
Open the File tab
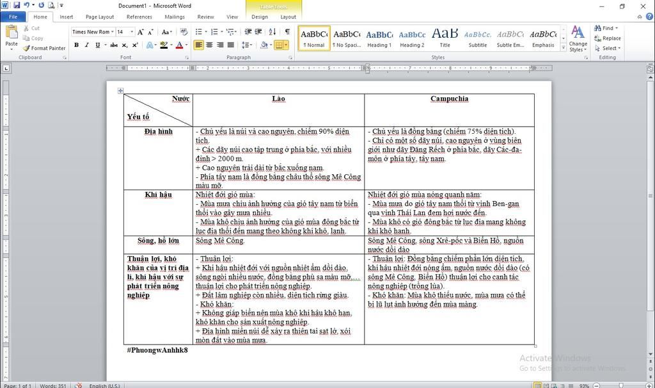click(x=13, y=17)
